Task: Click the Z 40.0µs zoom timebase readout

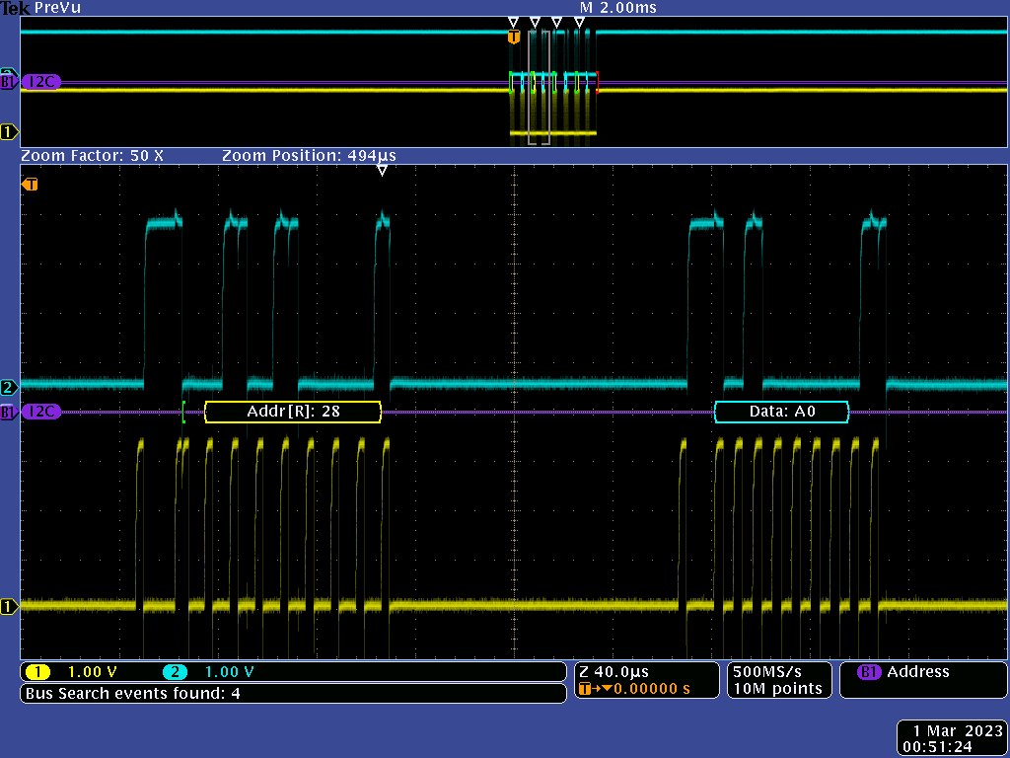Action: [x=614, y=672]
